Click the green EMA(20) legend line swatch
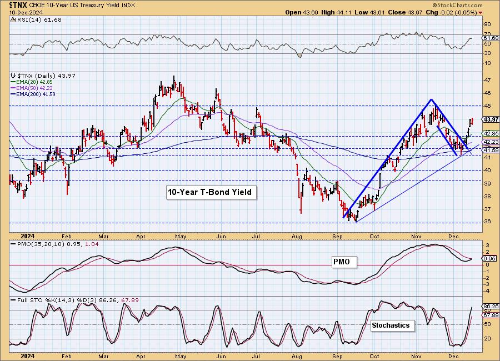500x361 pixels. coord(13,82)
